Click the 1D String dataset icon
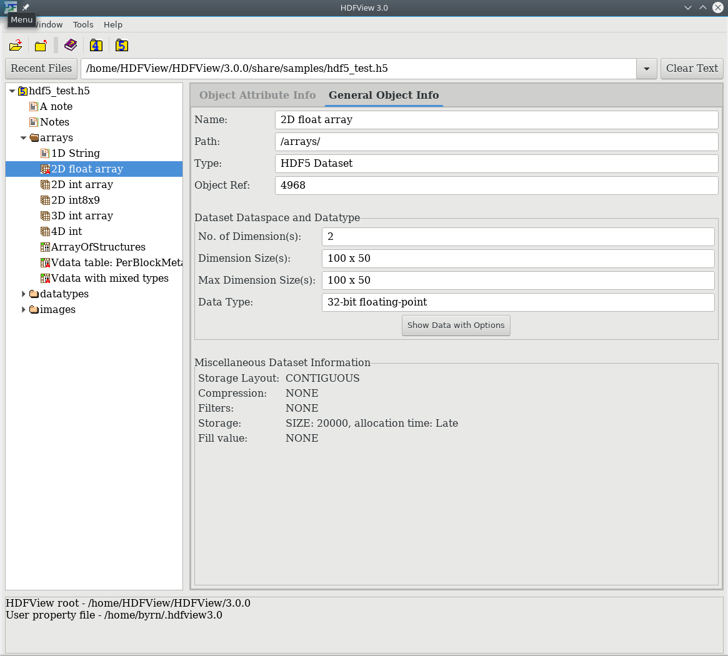 pos(45,153)
